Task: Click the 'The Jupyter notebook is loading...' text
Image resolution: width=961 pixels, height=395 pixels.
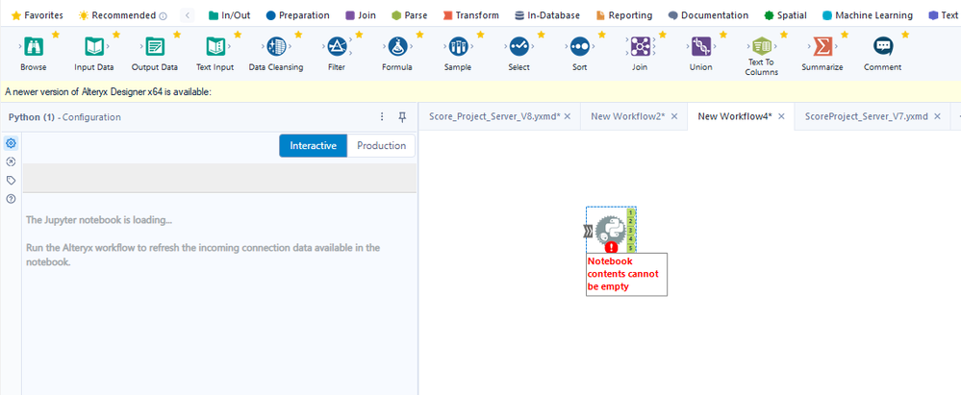Action: tap(99, 219)
